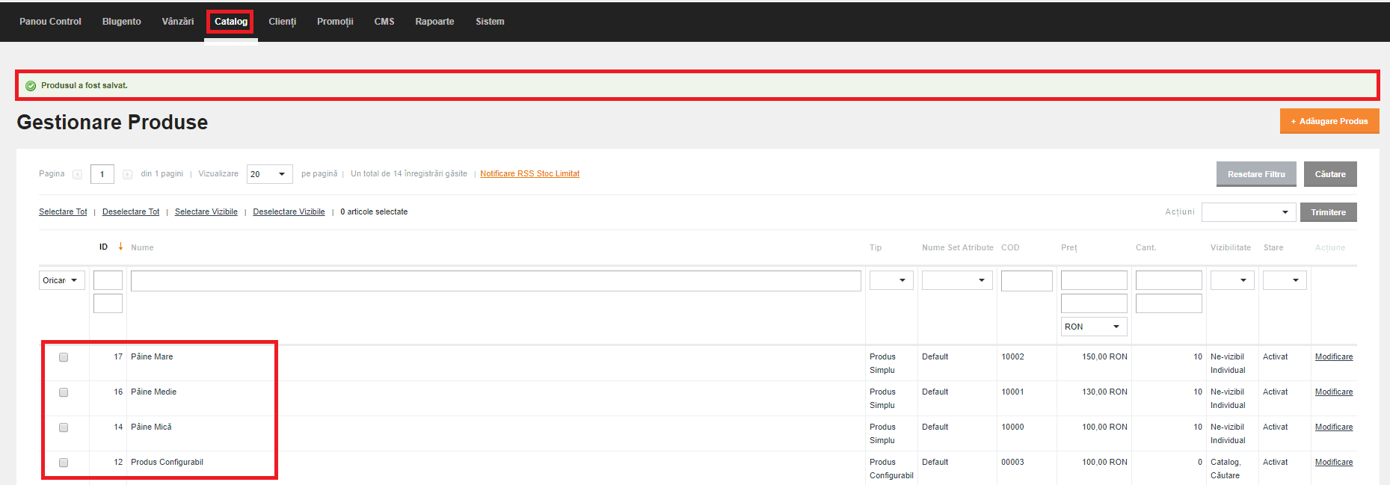Click the product name Pâine Medie
Screen dimensions: 1390x485
(154, 392)
